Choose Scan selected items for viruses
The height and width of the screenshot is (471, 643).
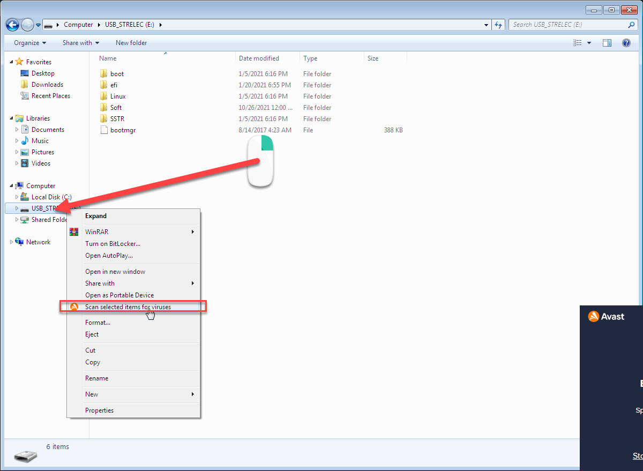pyautogui.click(x=128, y=307)
